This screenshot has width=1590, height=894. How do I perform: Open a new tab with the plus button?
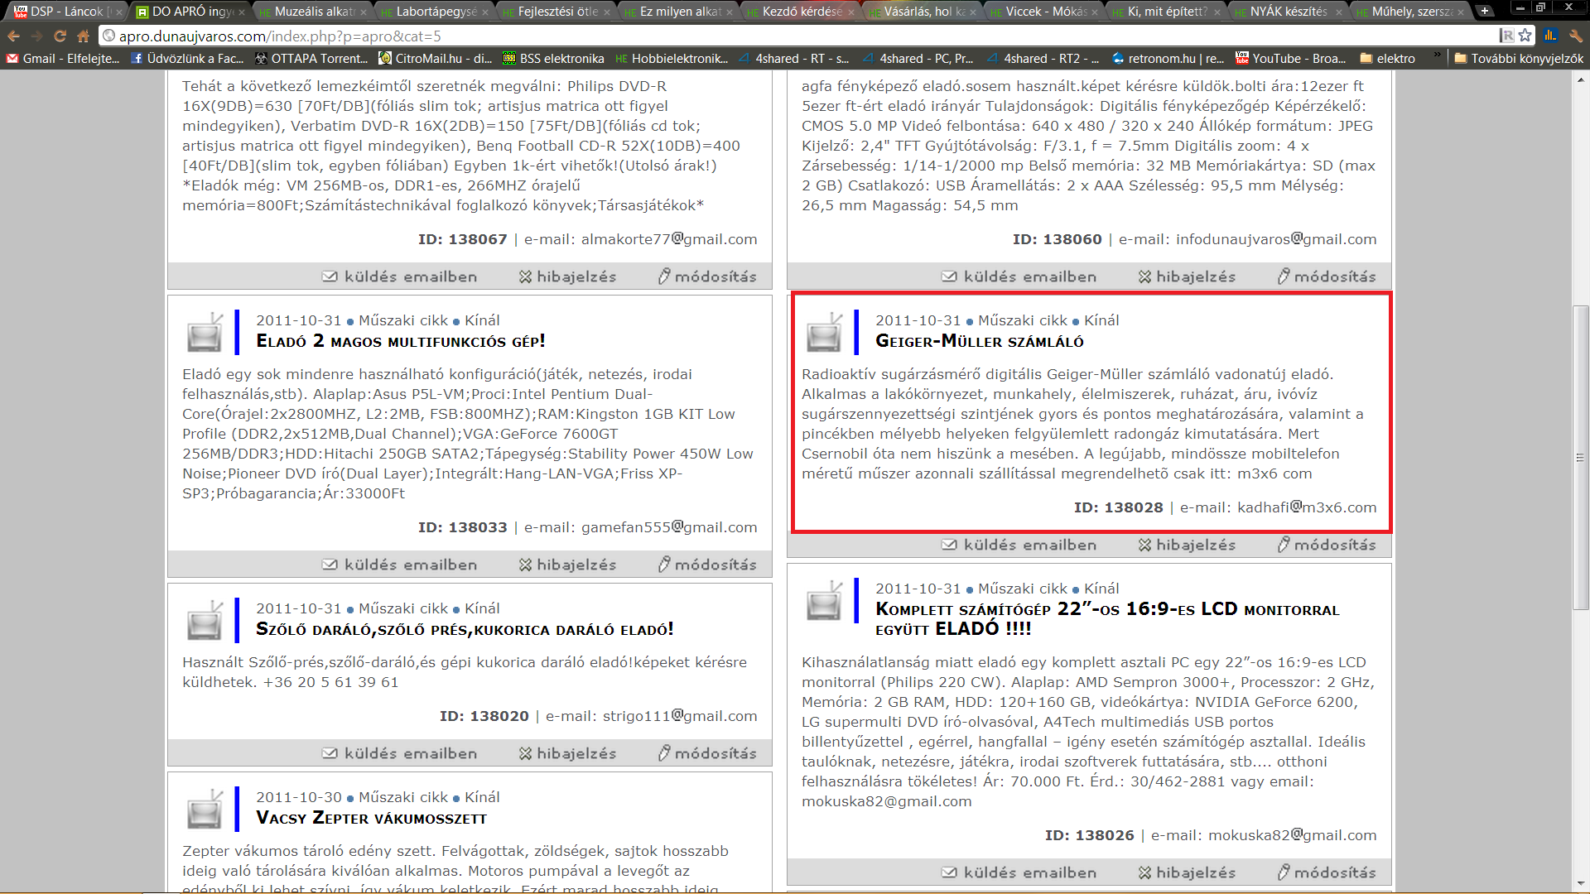1485,11
